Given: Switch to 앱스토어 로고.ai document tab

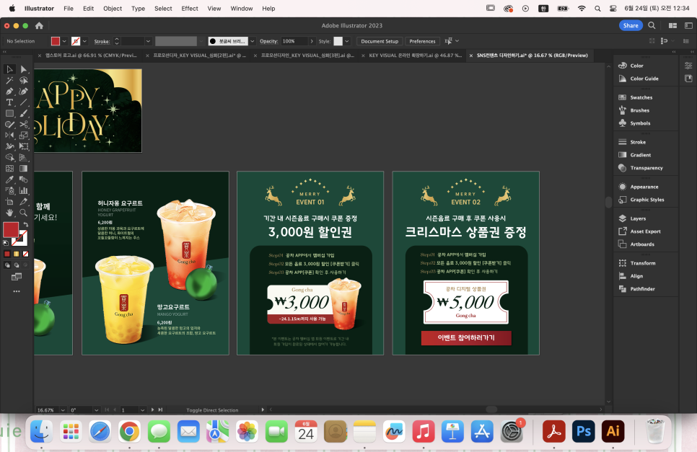Looking at the screenshot, I should coord(91,56).
